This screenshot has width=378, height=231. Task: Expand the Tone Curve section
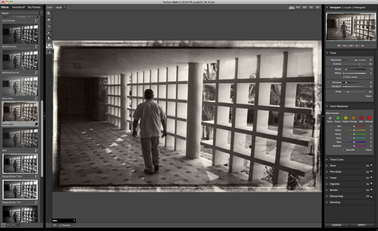(336, 159)
